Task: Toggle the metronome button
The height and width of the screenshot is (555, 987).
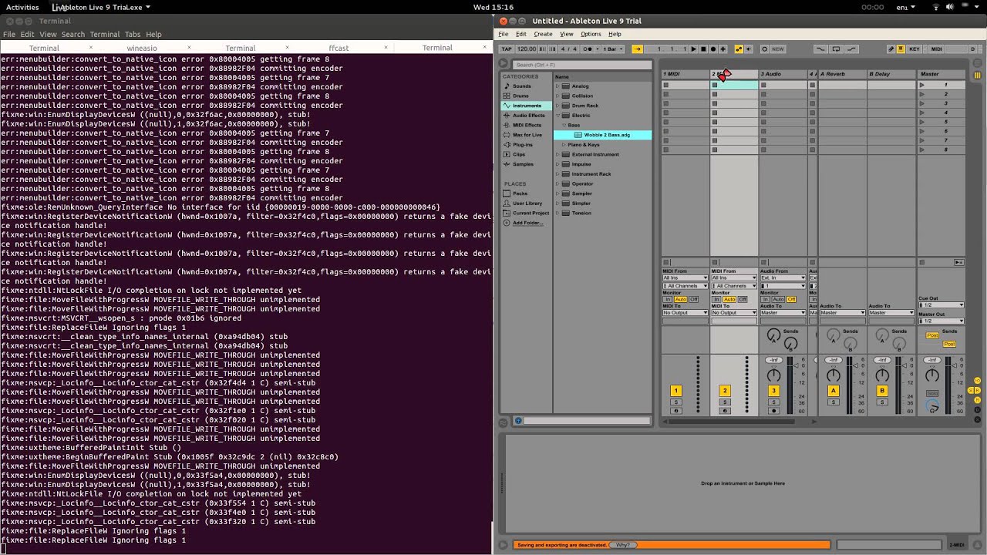Action: click(588, 49)
